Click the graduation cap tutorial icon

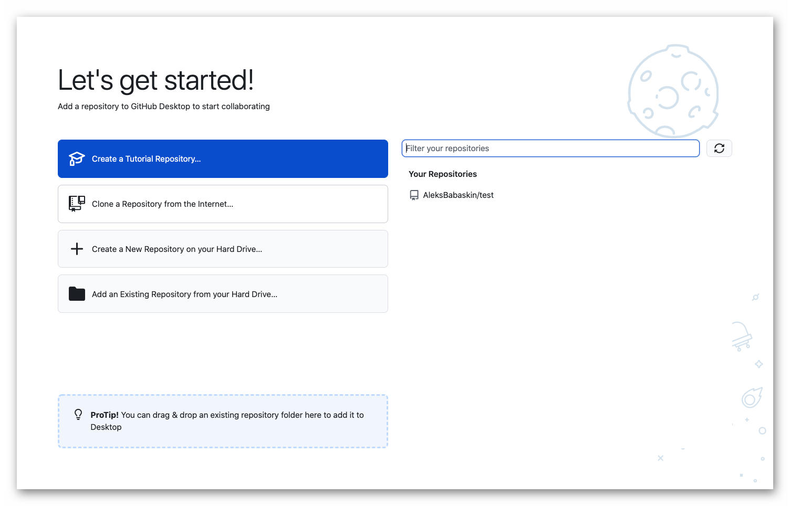click(77, 159)
